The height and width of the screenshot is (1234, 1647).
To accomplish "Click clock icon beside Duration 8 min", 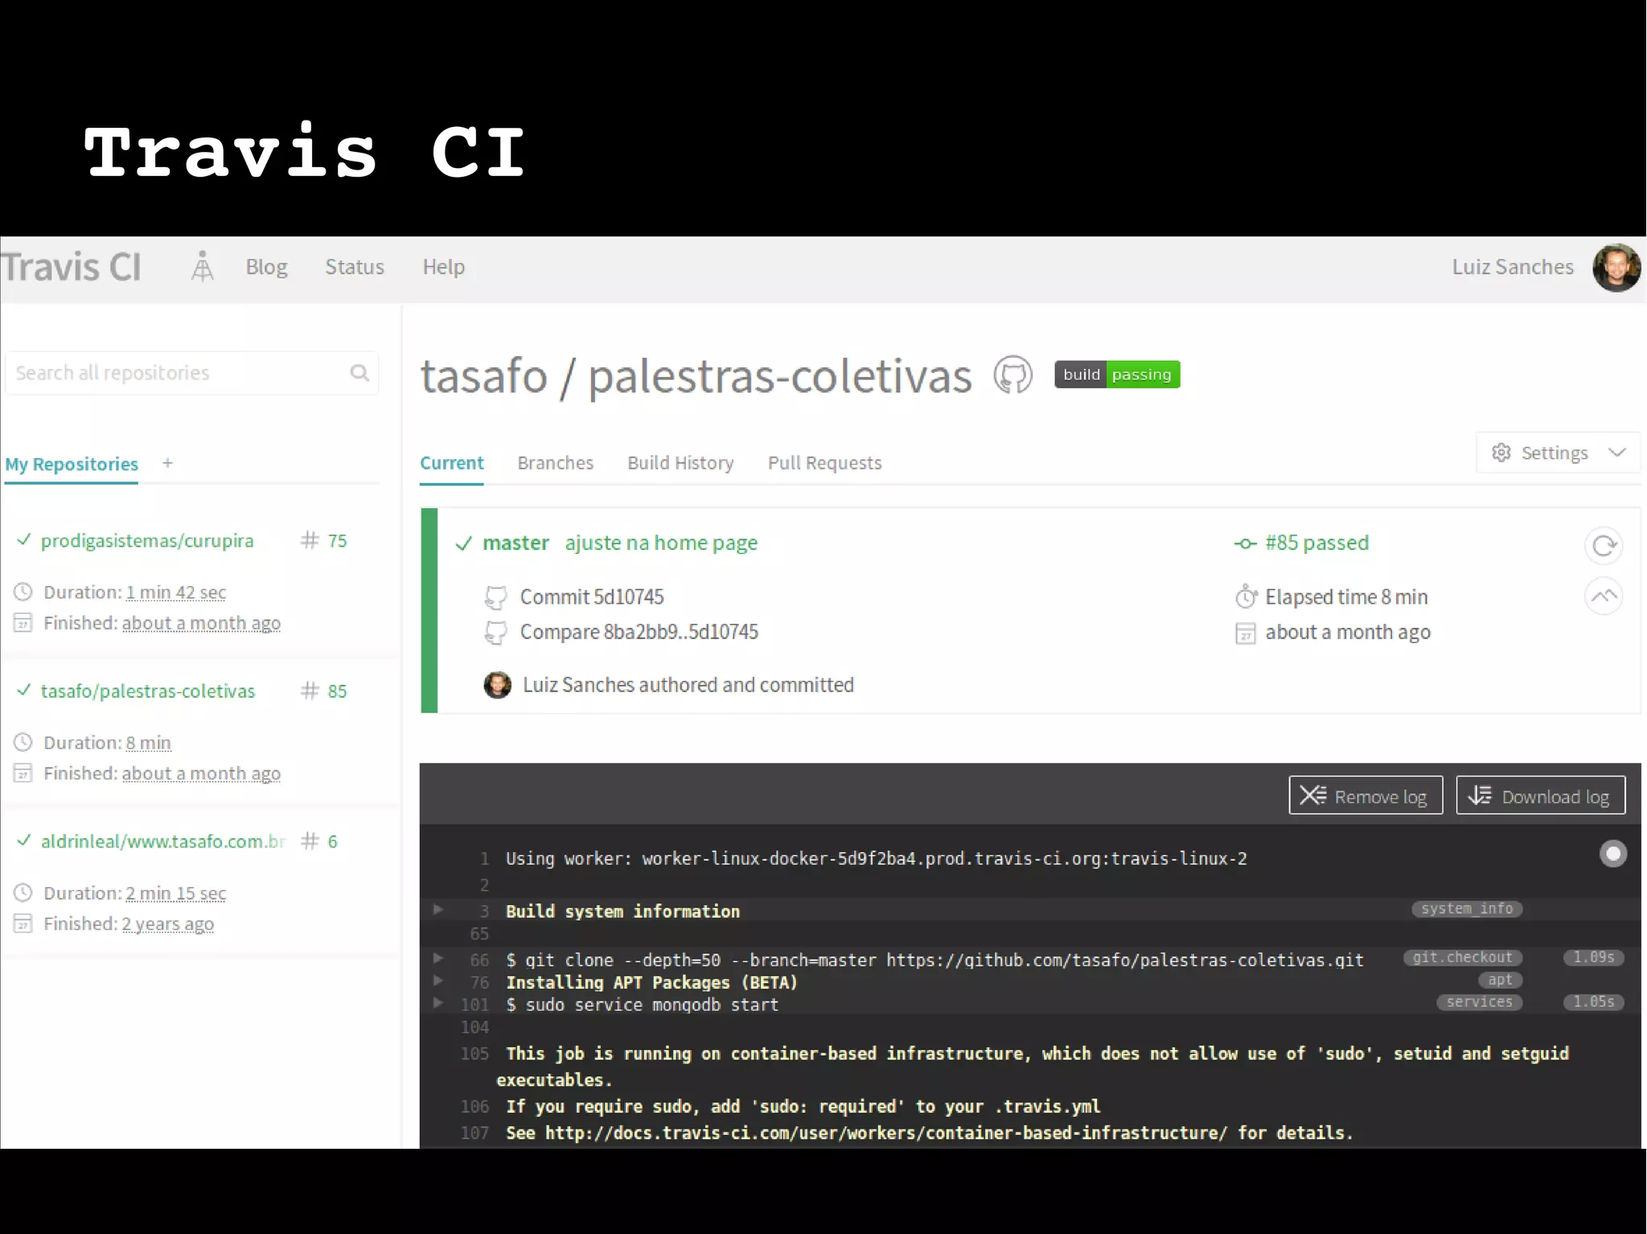I will (x=23, y=742).
